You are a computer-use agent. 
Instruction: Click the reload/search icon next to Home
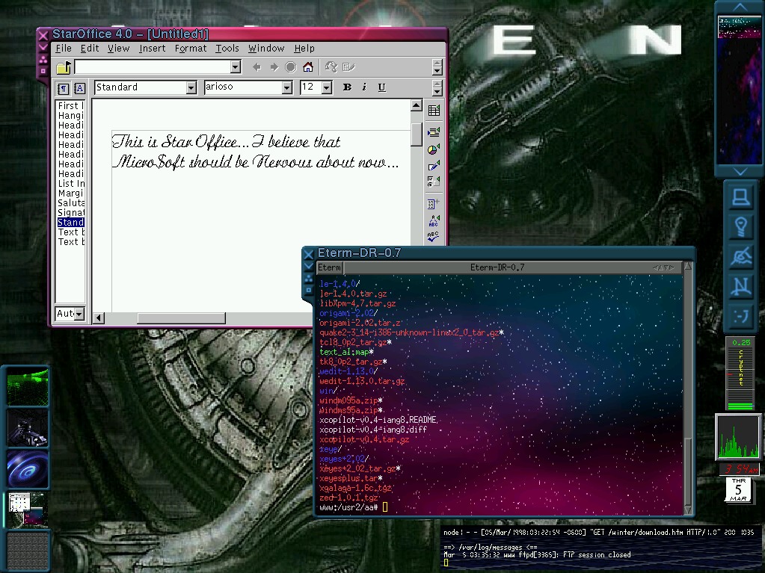coord(332,66)
